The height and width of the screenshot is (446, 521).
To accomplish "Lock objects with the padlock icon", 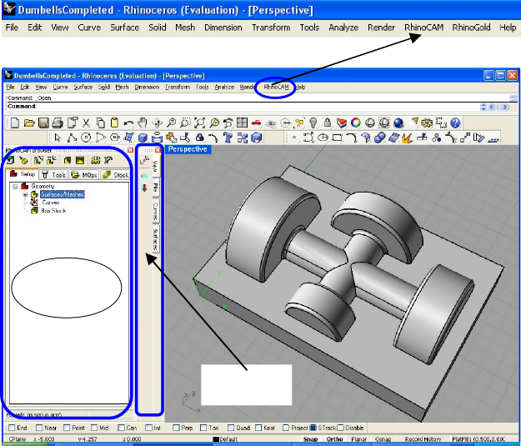I will click(328, 123).
